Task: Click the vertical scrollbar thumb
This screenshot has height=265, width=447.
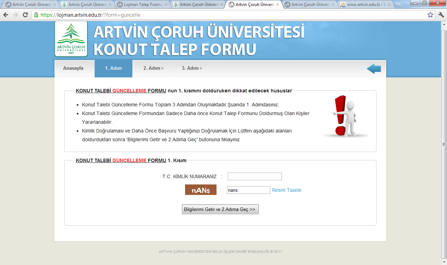Action: pyautogui.click(x=444, y=144)
